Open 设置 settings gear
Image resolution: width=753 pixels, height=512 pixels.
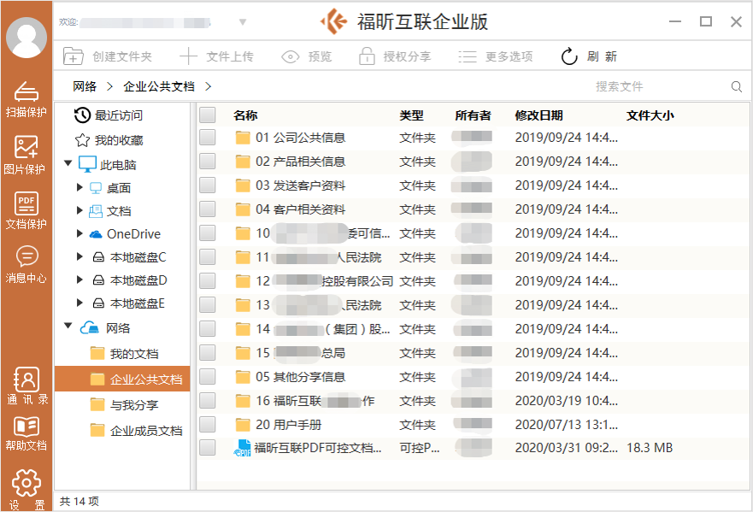click(x=26, y=490)
